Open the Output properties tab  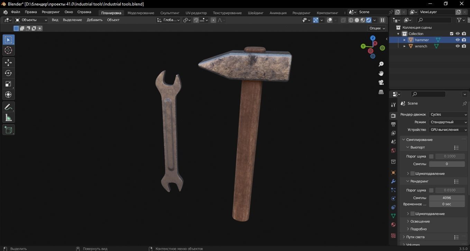[393, 124]
